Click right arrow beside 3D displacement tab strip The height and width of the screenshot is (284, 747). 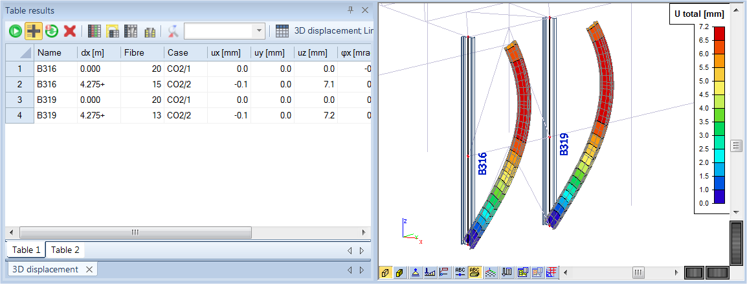tap(362, 270)
